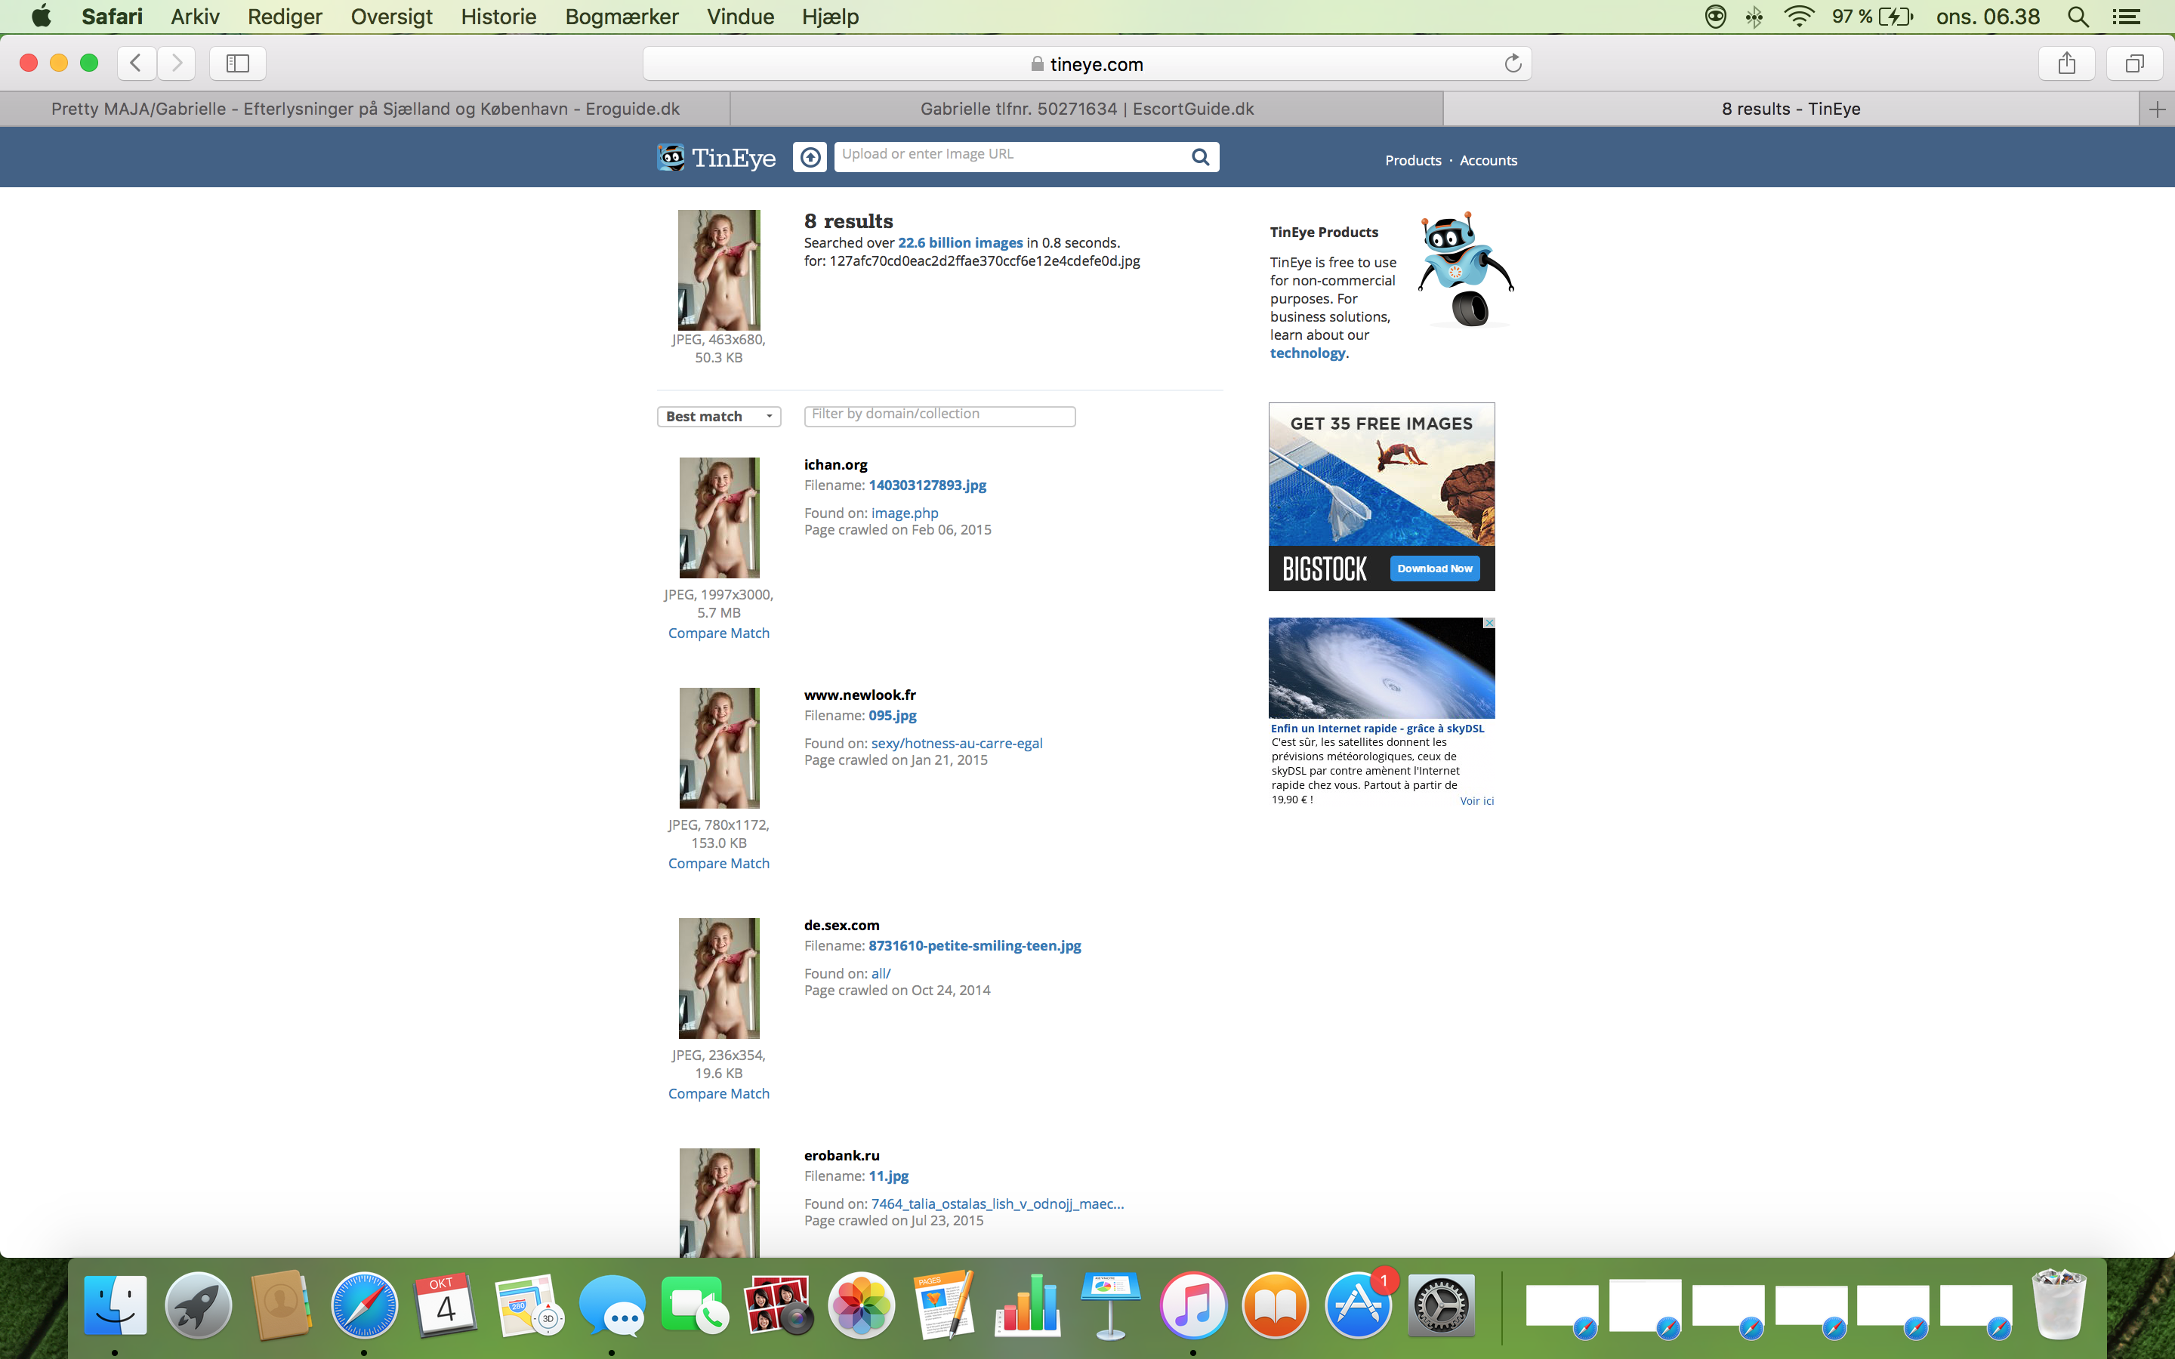Click the Filter by domain/collection field

(939, 415)
